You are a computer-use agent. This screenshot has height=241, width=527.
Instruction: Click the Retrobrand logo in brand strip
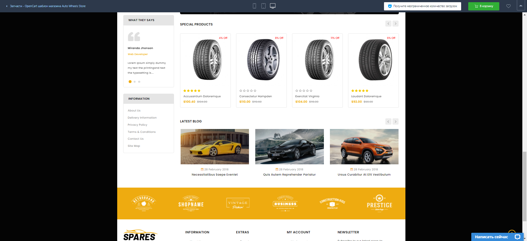[144, 203]
